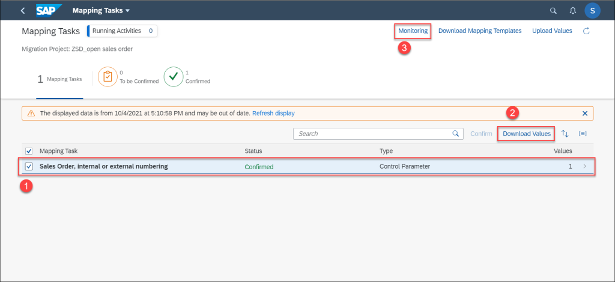The image size is (615, 282).
Task: Go back using the header back arrow
Action: point(22,11)
